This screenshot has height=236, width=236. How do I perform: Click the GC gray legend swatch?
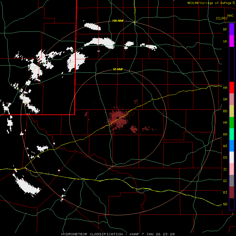coord(232,181)
